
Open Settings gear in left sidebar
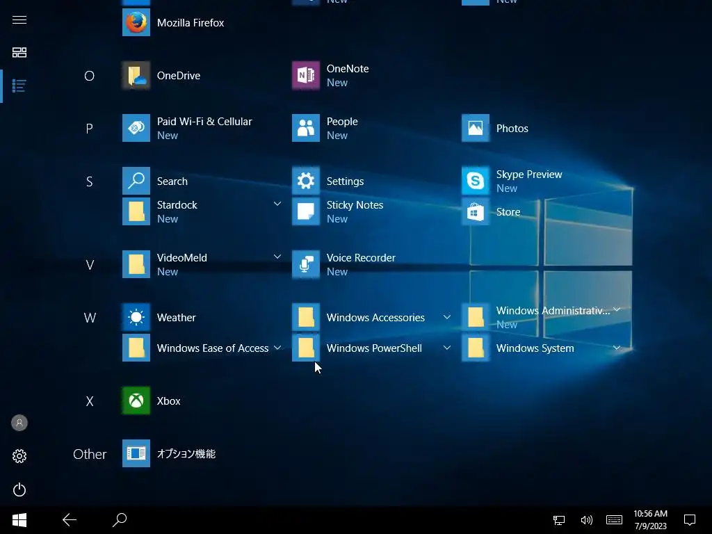click(19, 456)
